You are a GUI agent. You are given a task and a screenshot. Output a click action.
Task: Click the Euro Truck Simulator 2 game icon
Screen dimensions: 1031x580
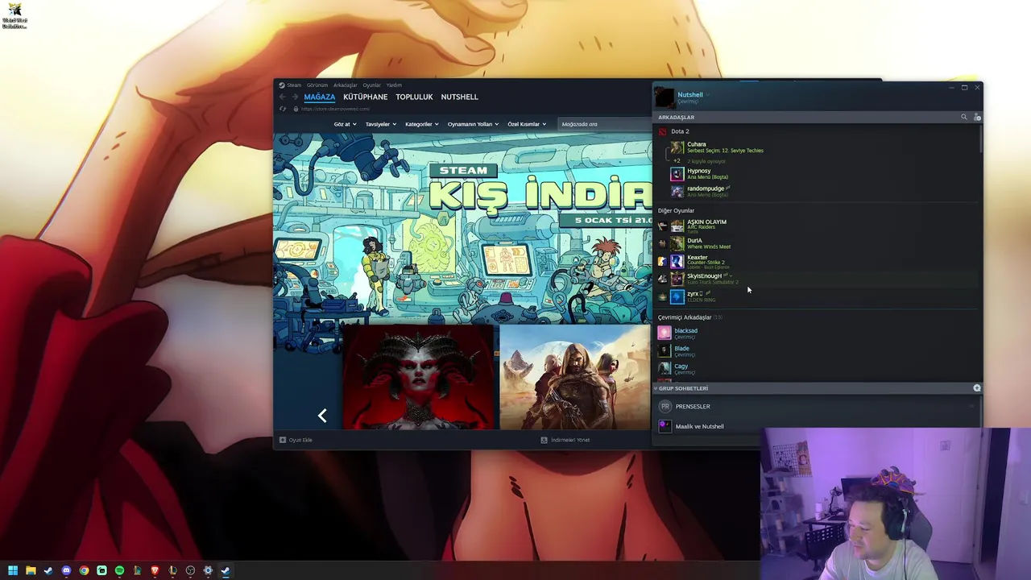pos(663,279)
